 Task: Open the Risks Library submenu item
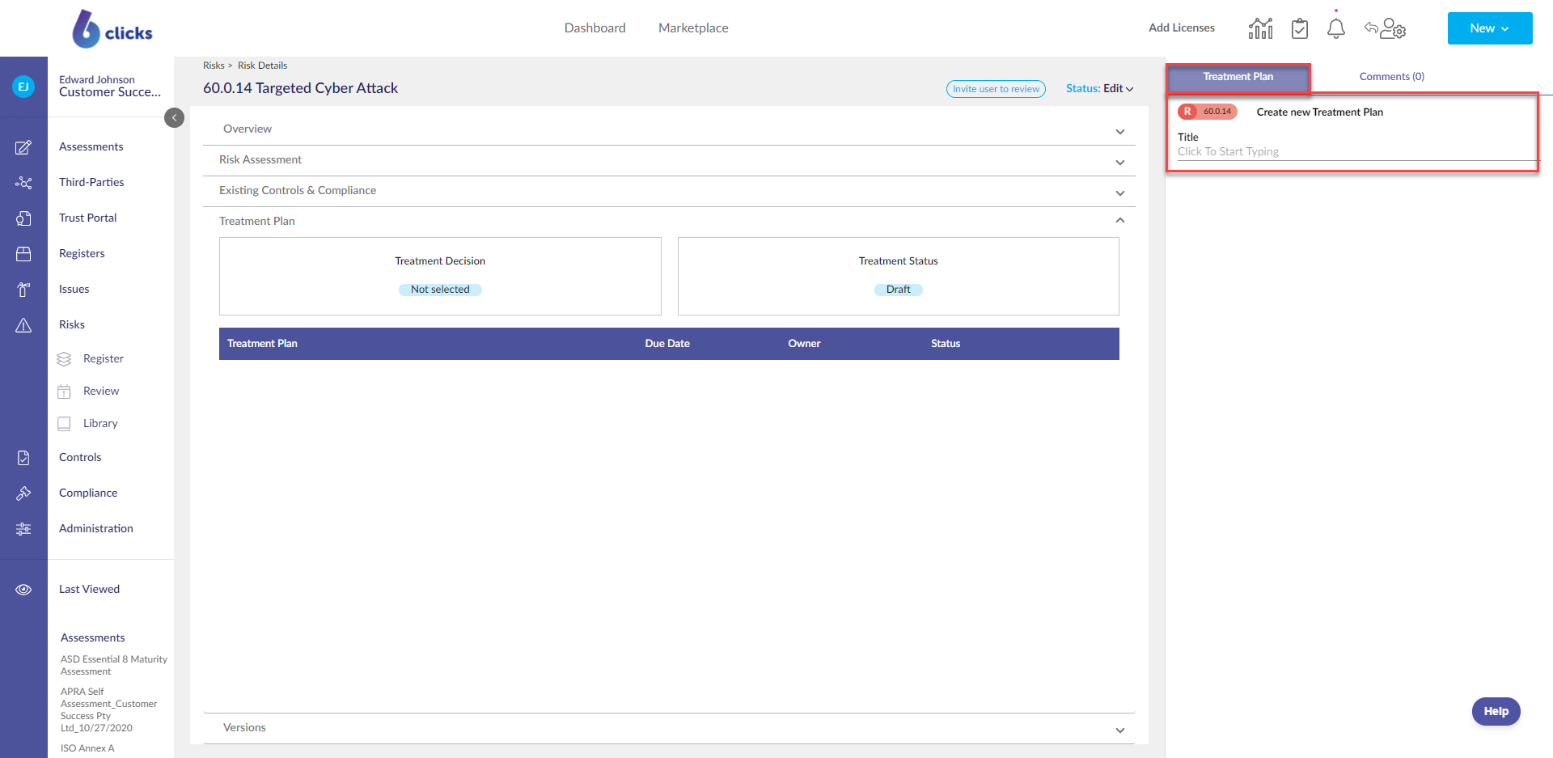click(100, 424)
